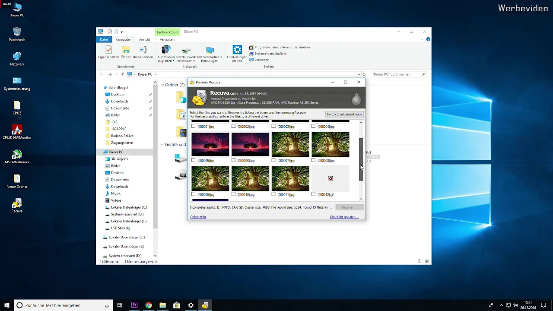The width and height of the screenshot is (553, 311).
Task: Click the Check for updates... link
Action: pyautogui.click(x=344, y=217)
